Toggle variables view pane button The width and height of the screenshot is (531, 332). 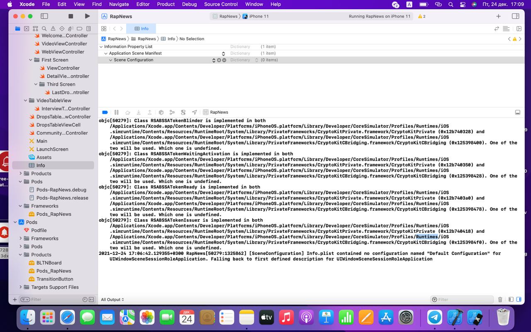(511, 300)
